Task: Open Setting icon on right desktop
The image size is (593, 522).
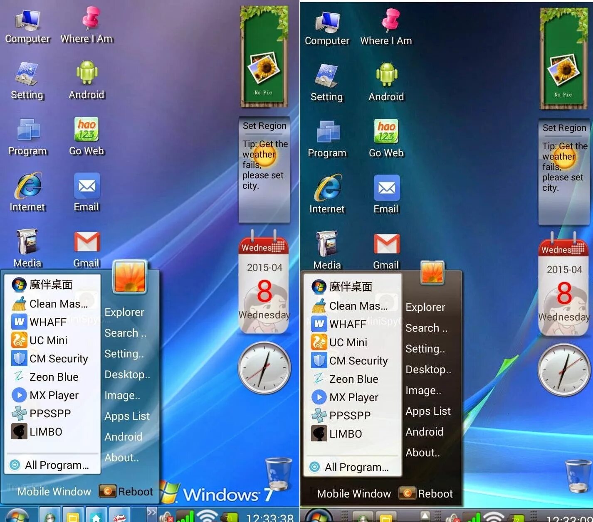Action: [x=327, y=76]
